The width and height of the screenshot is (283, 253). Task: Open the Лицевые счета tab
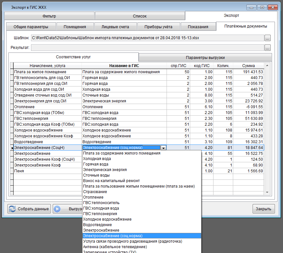coord(115,27)
